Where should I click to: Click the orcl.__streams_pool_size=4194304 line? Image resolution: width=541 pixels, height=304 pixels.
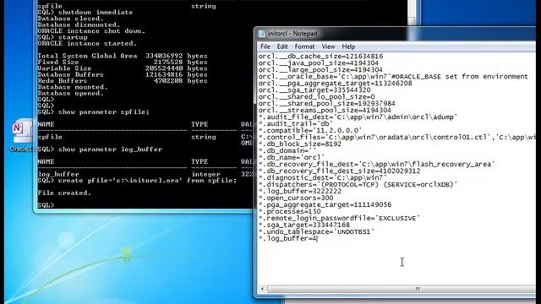click(325, 111)
